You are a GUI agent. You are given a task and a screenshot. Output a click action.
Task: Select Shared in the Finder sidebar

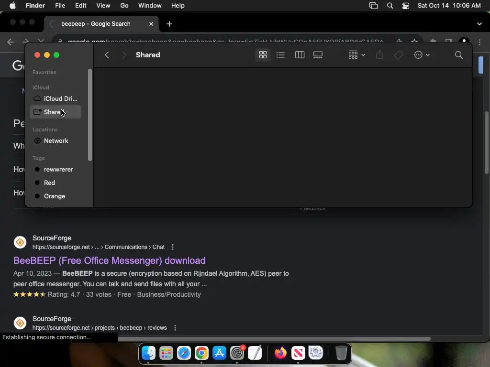pos(56,112)
